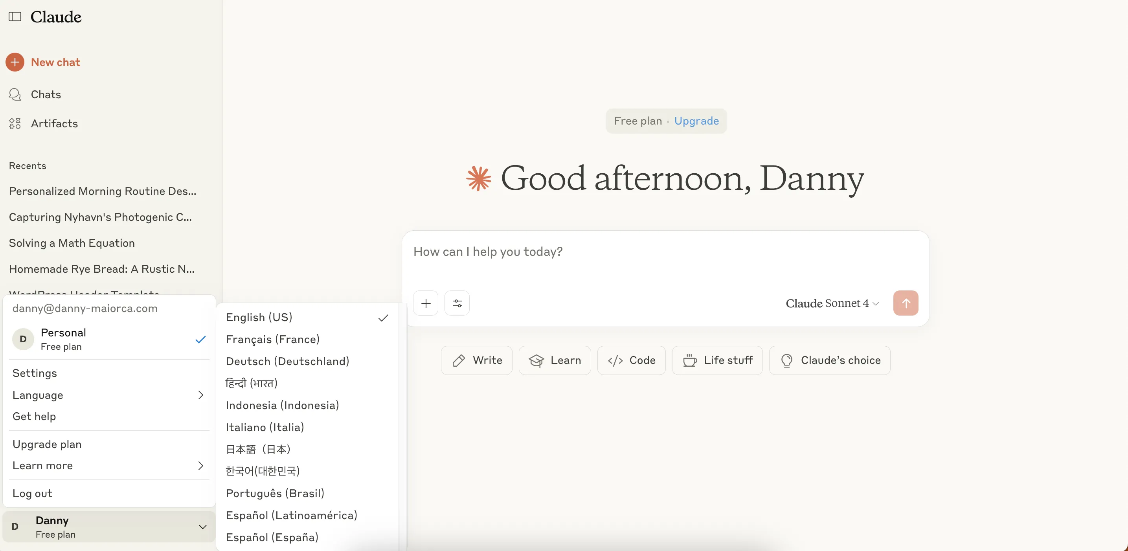This screenshot has height=551, width=1128.
Task: Select Español (España) language
Action: coord(307,537)
